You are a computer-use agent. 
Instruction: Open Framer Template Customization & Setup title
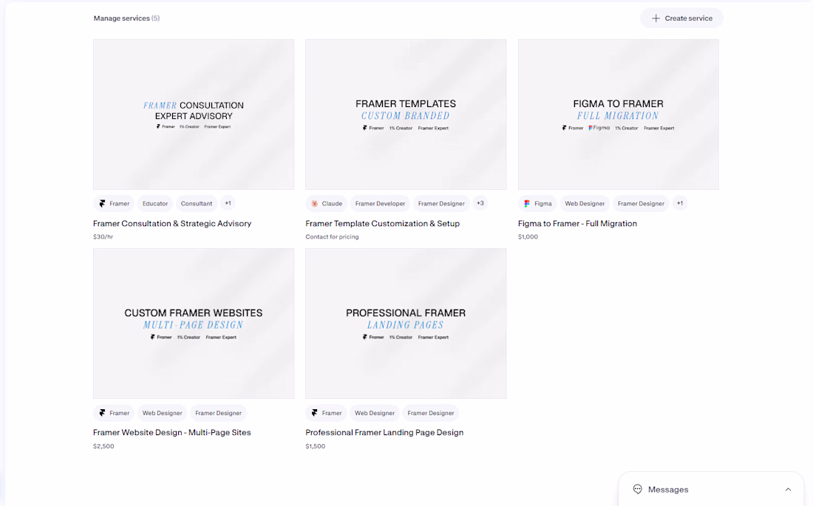pyautogui.click(x=383, y=223)
